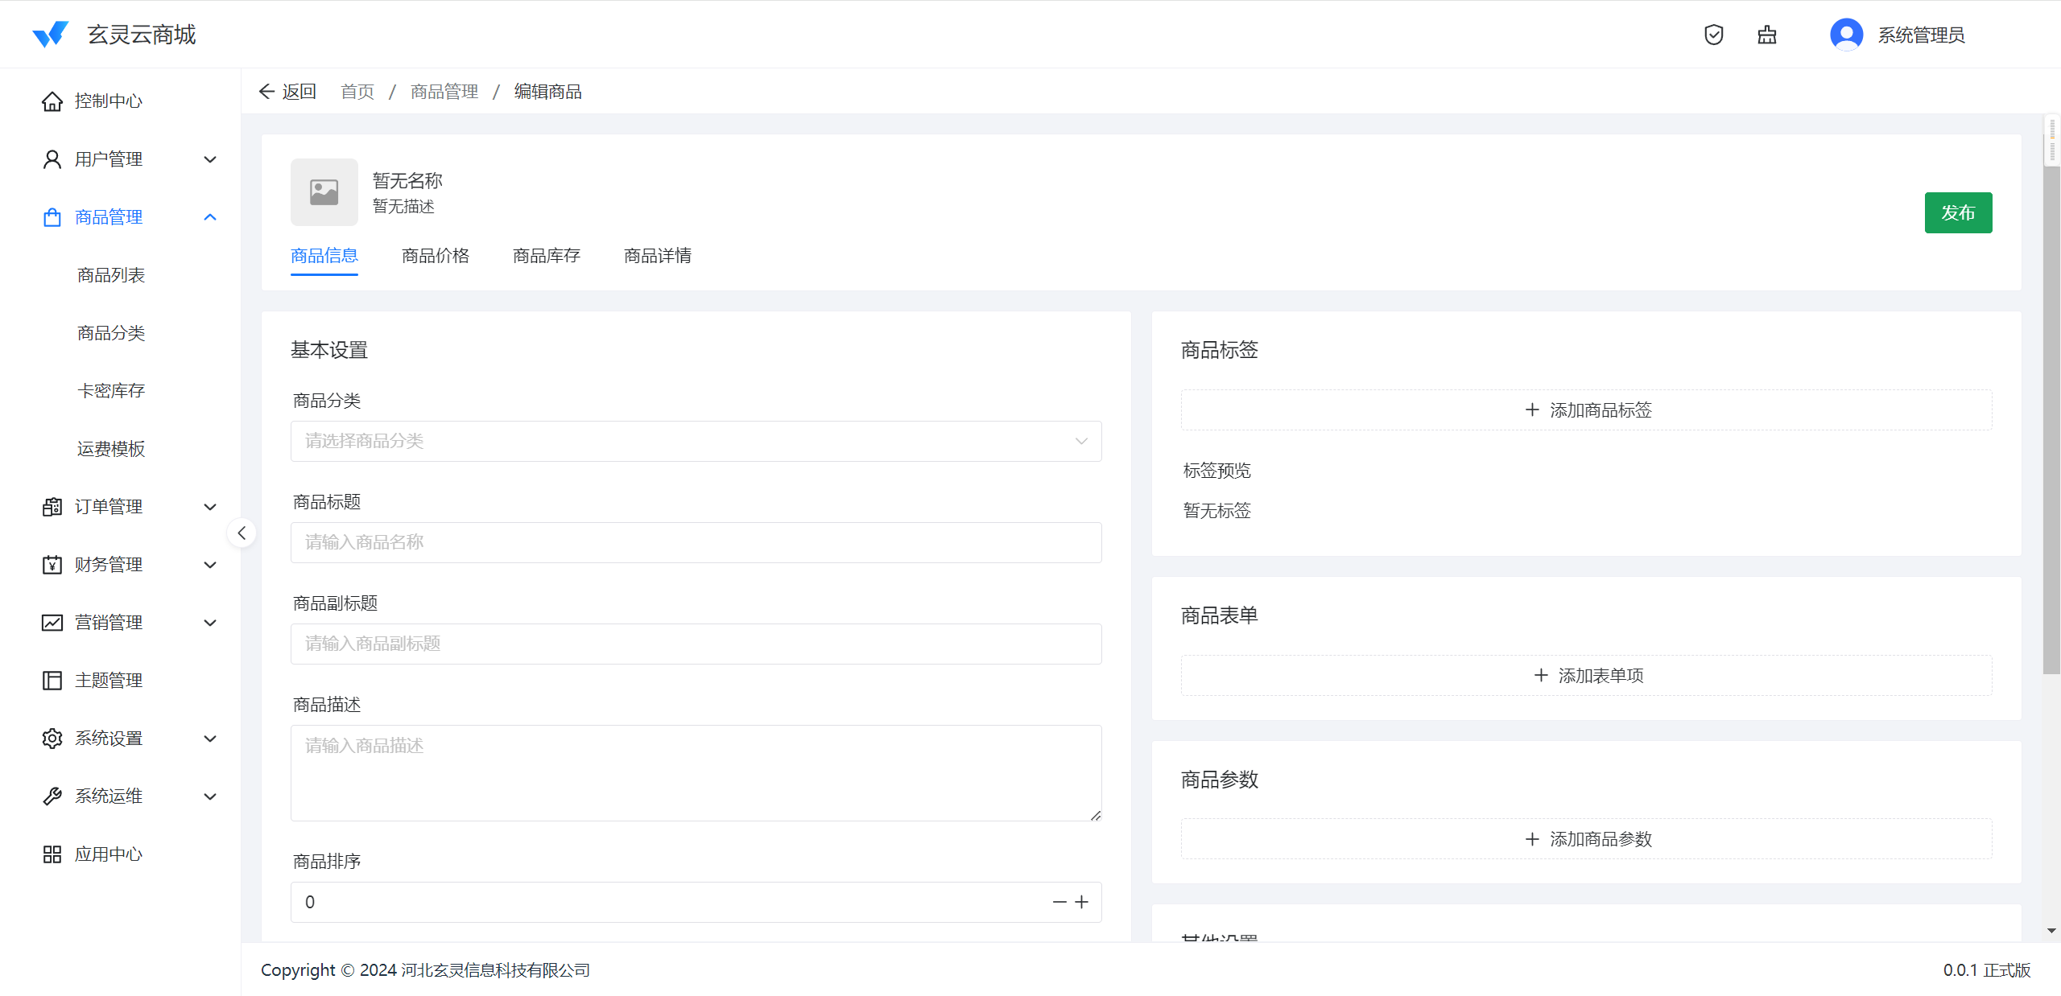Click the 返回 back arrow
The image size is (2061, 996).
coord(268,92)
